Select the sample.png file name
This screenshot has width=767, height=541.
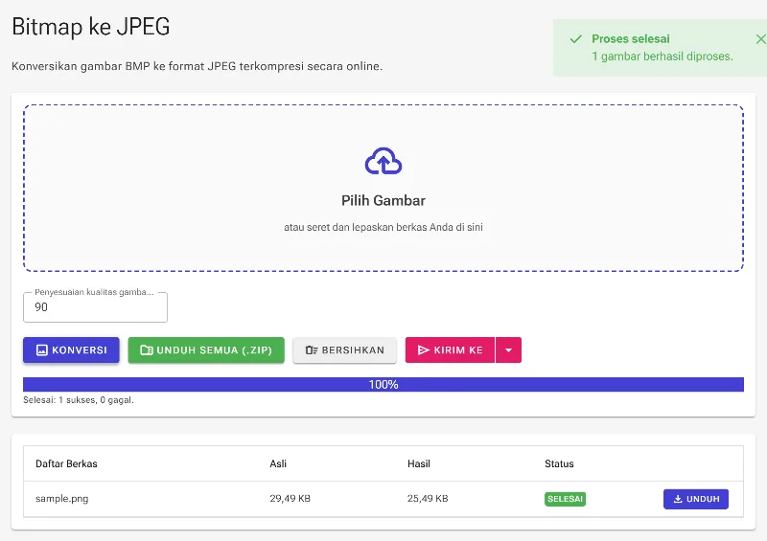pyautogui.click(x=62, y=499)
